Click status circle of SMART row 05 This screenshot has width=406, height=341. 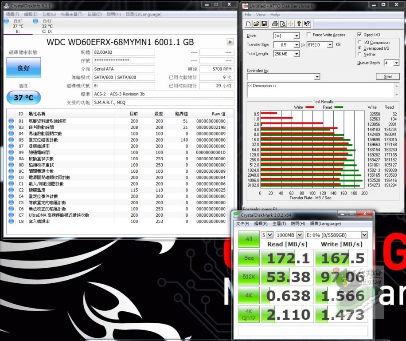(x=11, y=140)
